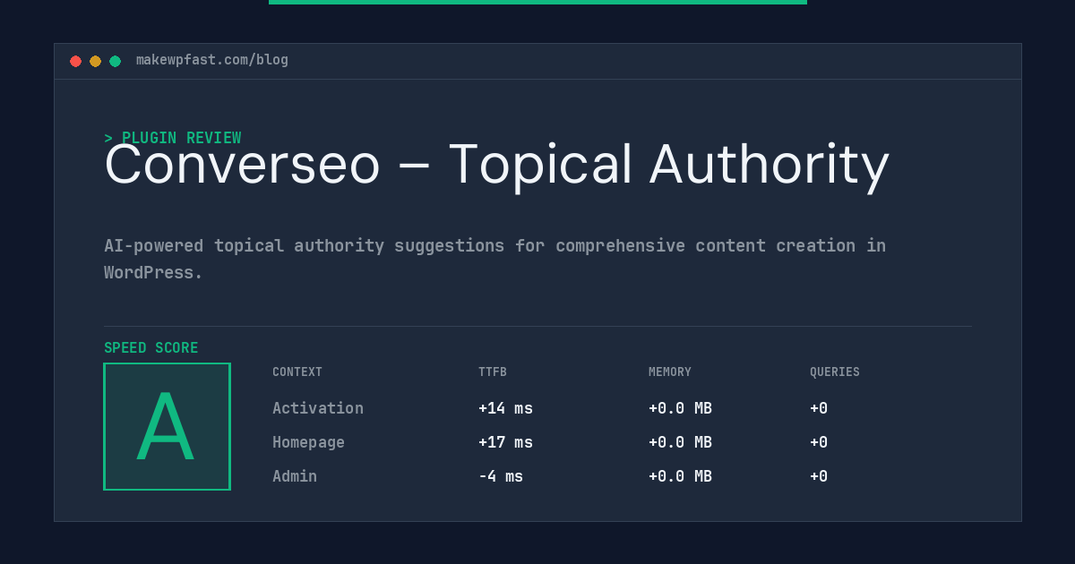
Task: Click the AI-powered topical authority description text
Action: [494, 259]
